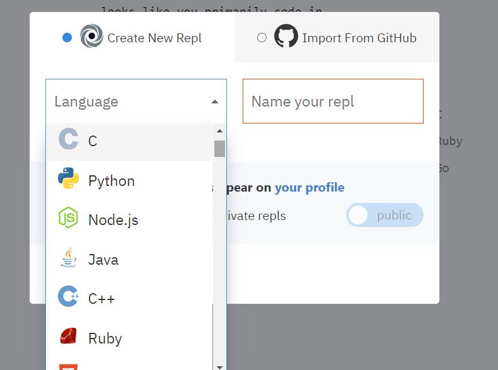Choose C from the language list
This screenshot has width=498, height=370.
(x=129, y=141)
